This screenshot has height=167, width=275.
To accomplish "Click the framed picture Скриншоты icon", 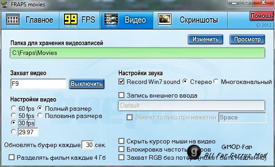I will [165, 20].
